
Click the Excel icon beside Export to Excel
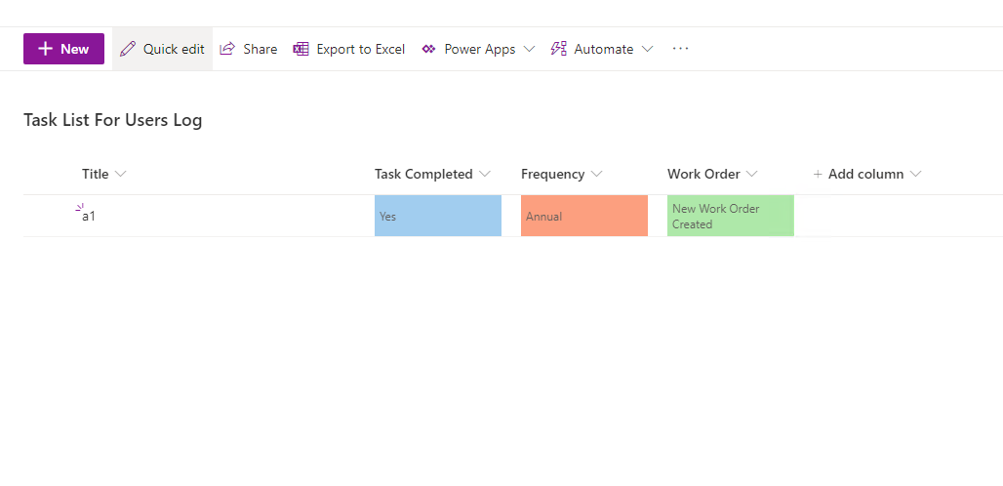pos(301,49)
